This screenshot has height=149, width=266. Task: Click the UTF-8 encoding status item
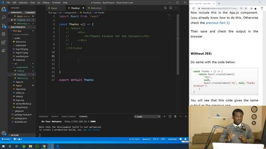[x=155, y=139]
